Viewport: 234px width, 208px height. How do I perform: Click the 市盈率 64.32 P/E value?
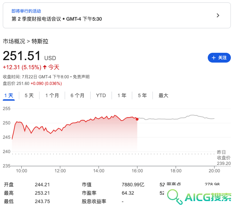tap(128, 193)
